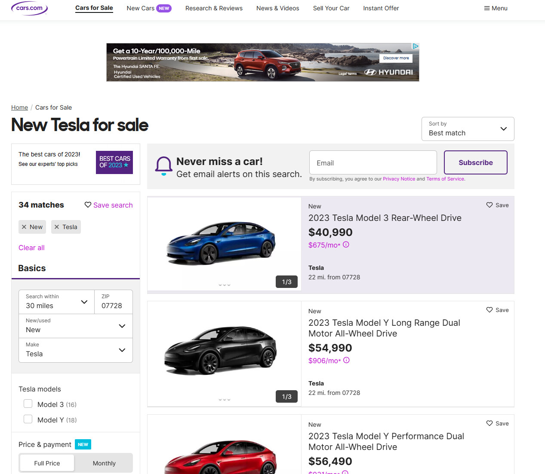Click the $56,490 price

[330, 462]
